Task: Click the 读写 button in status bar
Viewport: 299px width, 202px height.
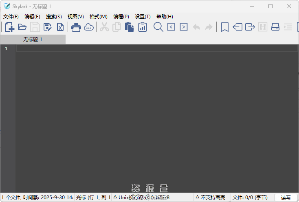Action: click(x=286, y=198)
